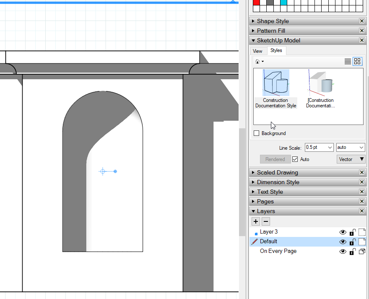Switch styles browser to list view
The height and width of the screenshot is (299, 369).
click(x=348, y=61)
